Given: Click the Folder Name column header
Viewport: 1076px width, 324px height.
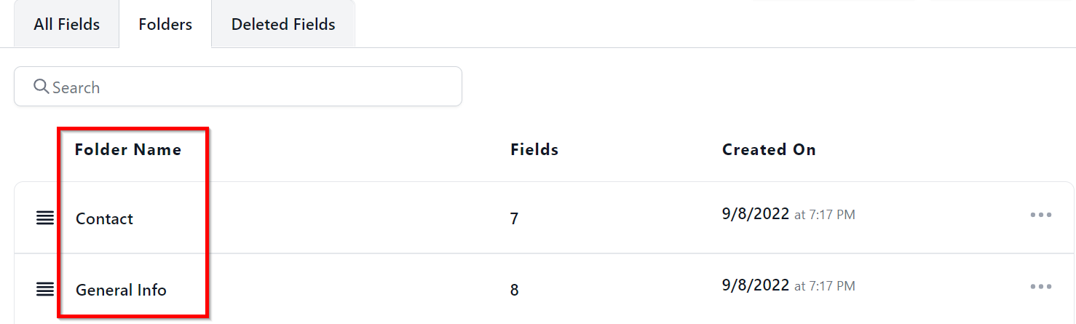Looking at the screenshot, I should (128, 150).
